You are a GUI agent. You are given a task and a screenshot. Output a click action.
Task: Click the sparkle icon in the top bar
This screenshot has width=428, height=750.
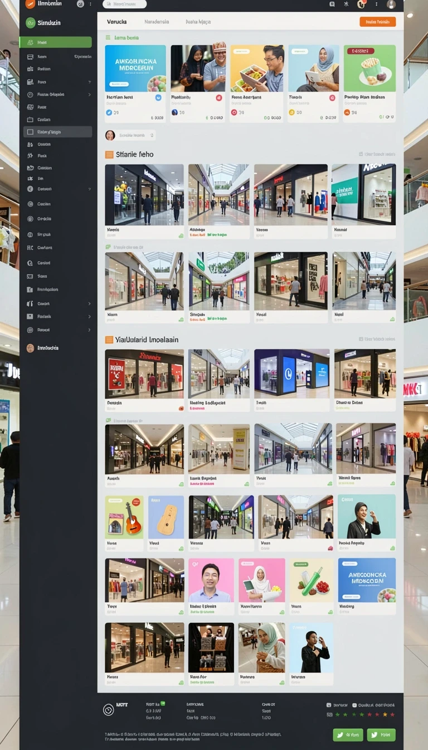(x=346, y=4)
